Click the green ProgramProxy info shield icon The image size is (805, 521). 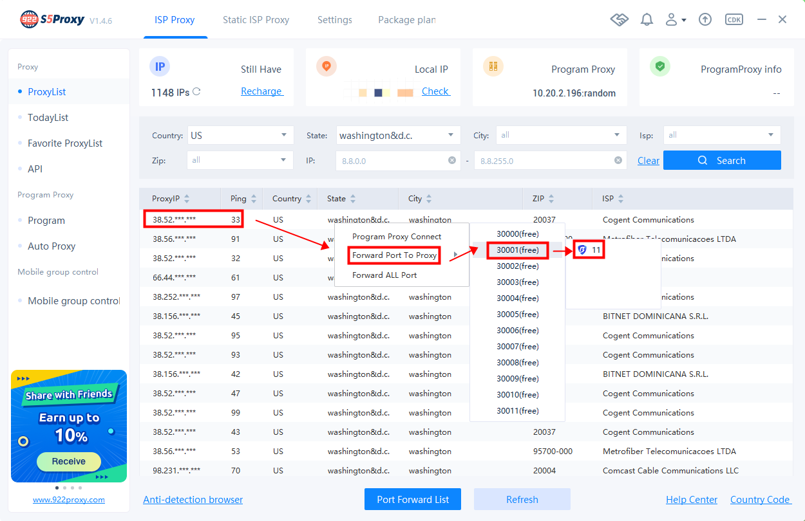(x=660, y=66)
